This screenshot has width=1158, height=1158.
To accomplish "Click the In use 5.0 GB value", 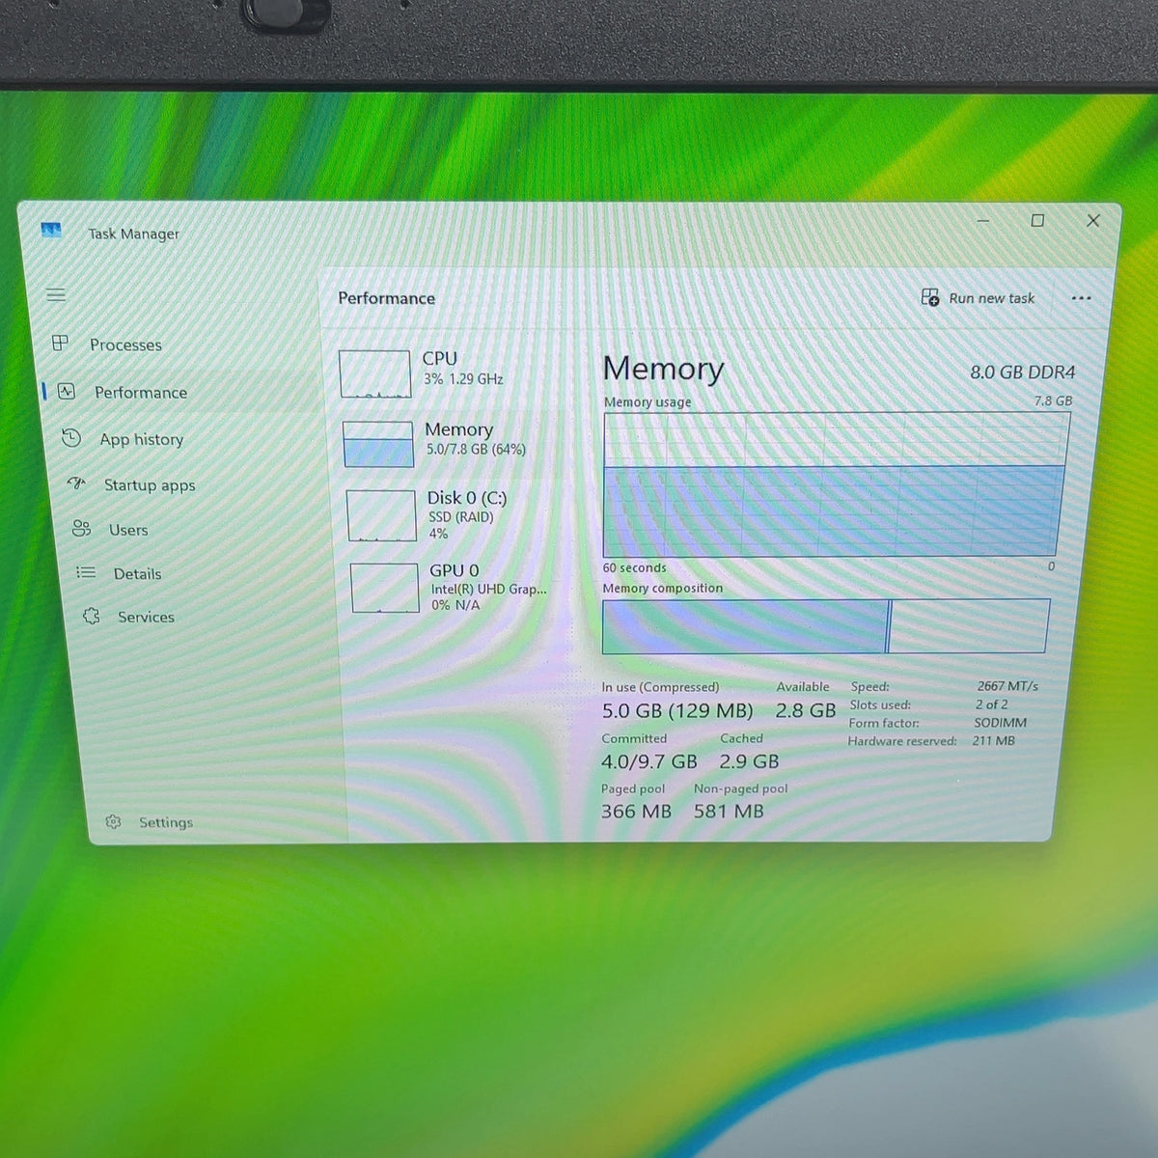I will [677, 711].
